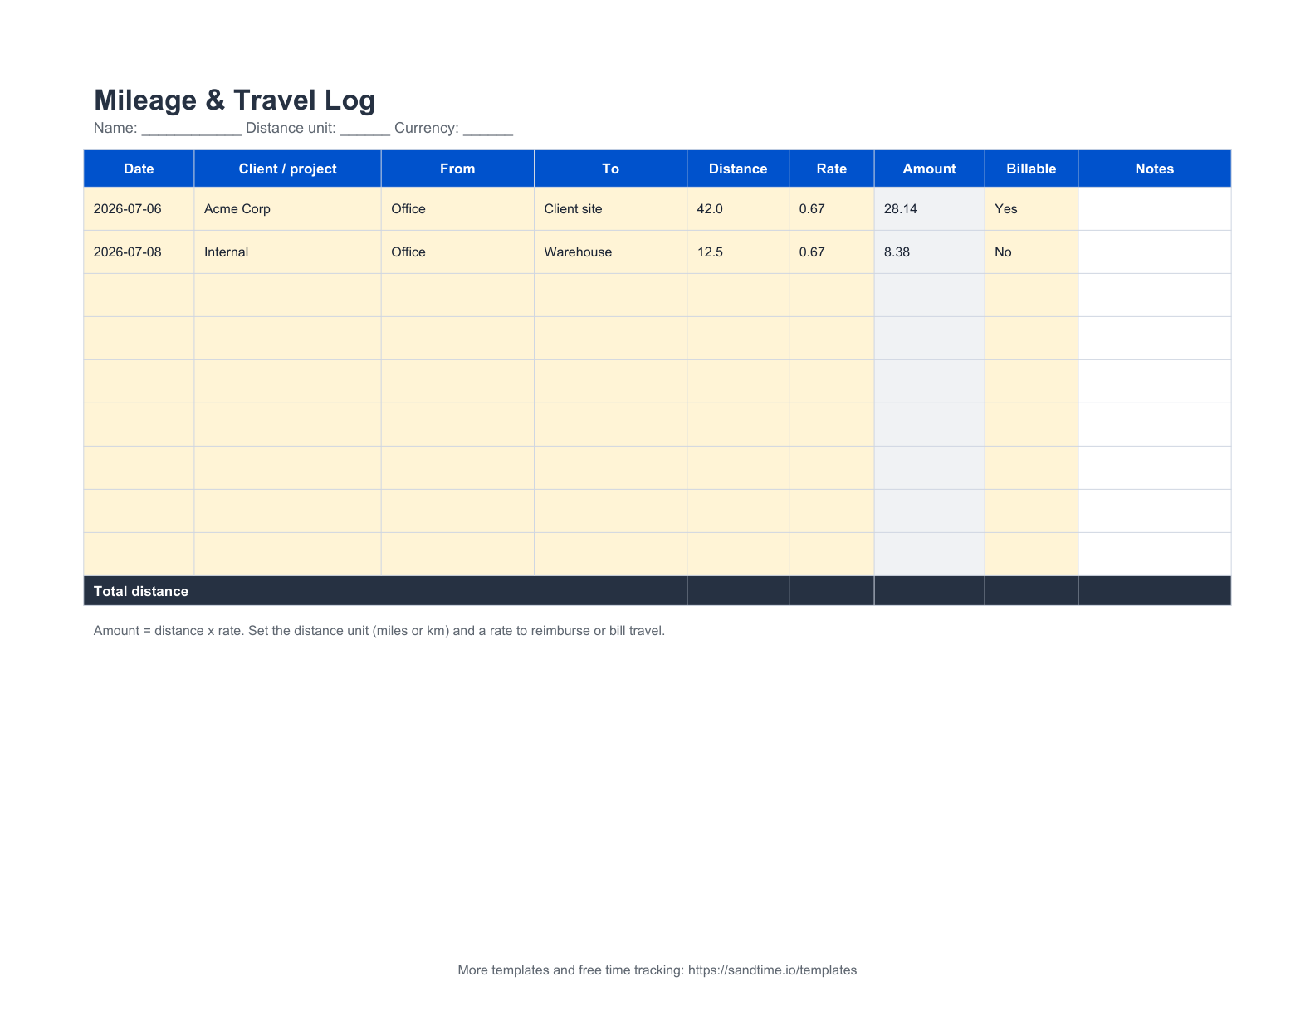Click the Notes cell in Acme Corp row
The image size is (1315, 1016).
[x=1155, y=209]
